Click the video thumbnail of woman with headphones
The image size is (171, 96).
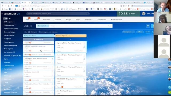click(x=162, y=18)
